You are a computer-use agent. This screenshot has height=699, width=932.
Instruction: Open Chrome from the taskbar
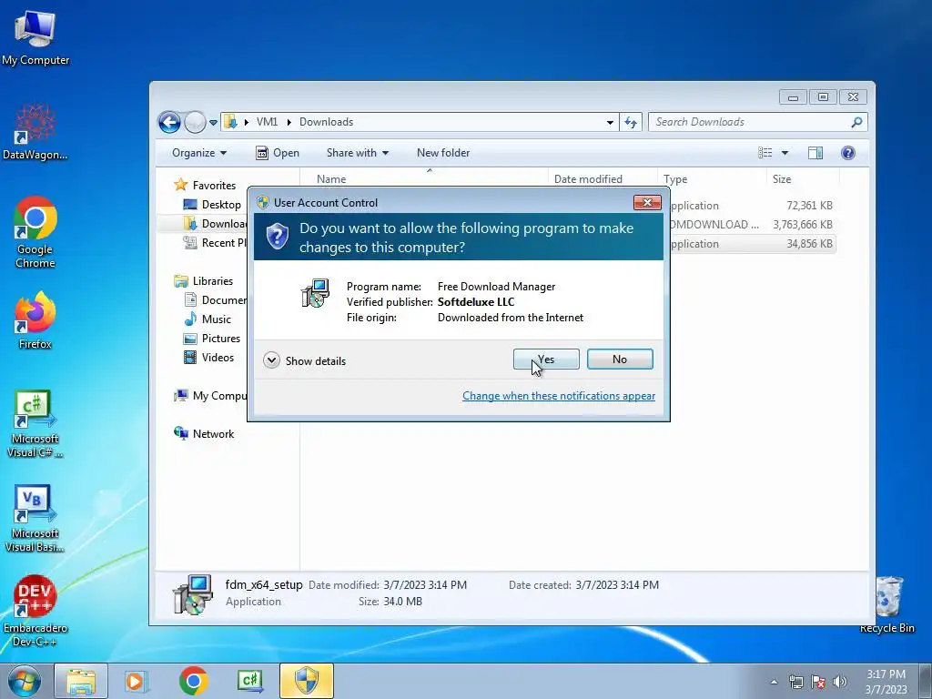pos(193,681)
